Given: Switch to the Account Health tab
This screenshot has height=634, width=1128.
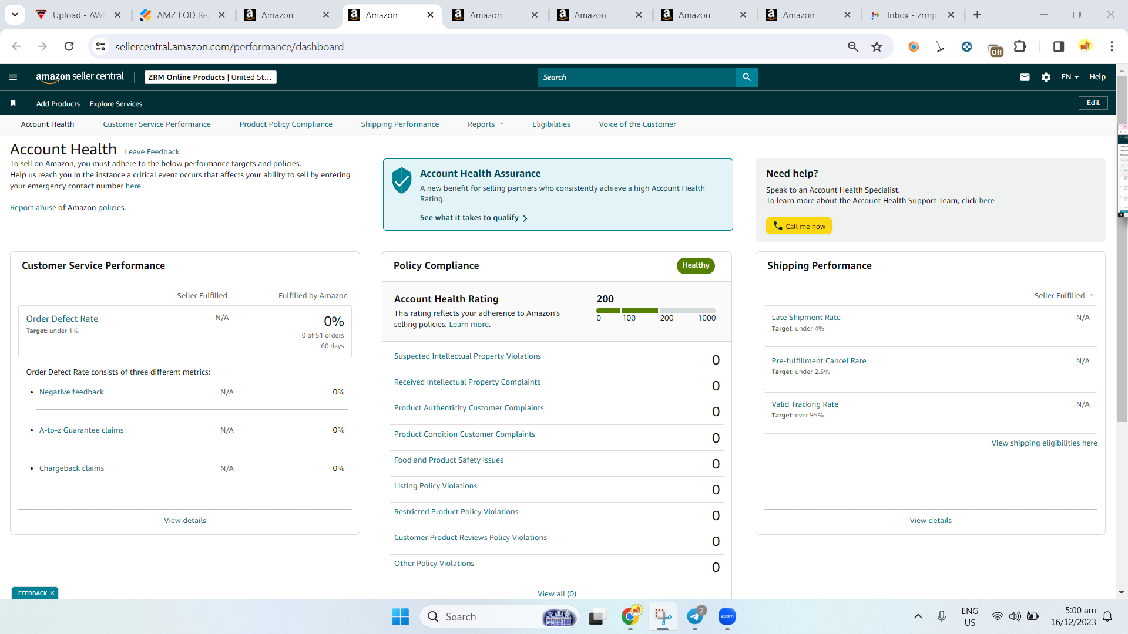Looking at the screenshot, I should 48,124.
